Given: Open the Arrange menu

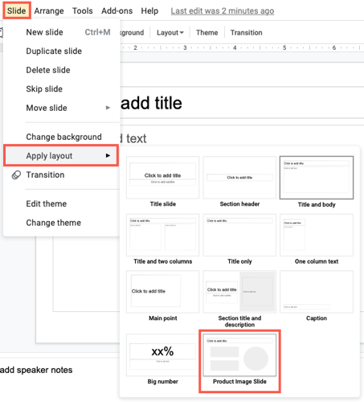Looking at the screenshot, I should [49, 10].
